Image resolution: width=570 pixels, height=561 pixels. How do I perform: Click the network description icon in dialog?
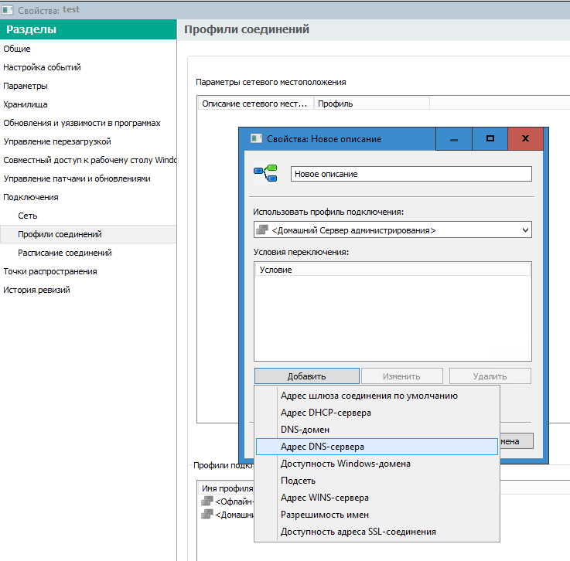tap(265, 174)
